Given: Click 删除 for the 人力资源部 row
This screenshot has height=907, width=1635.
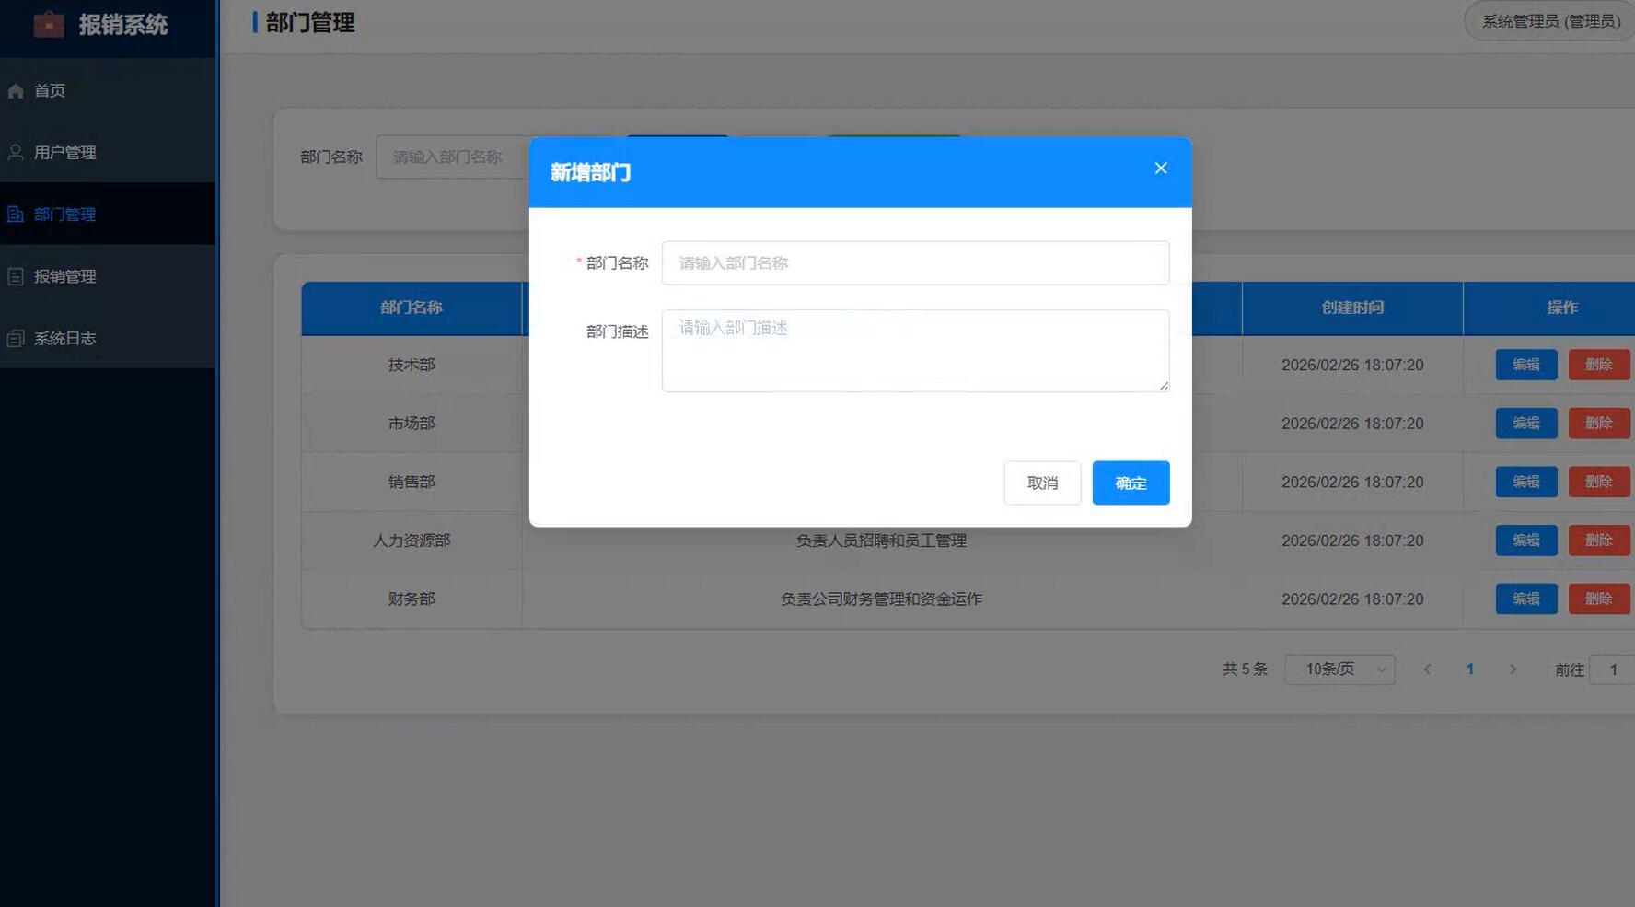Looking at the screenshot, I should [1598, 540].
